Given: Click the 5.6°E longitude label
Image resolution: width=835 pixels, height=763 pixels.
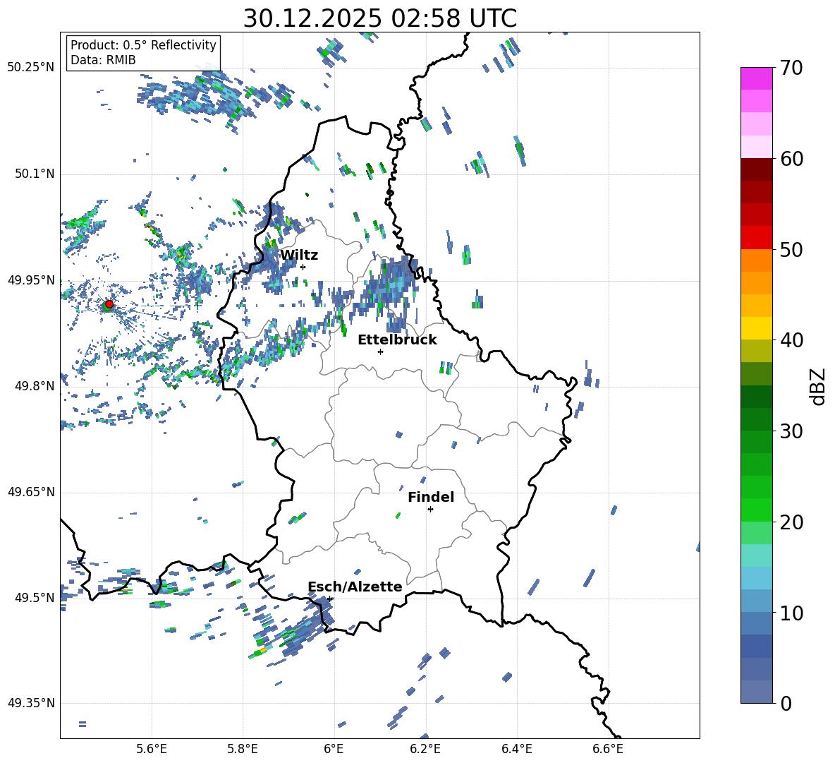Looking at the screenshot, I should [x=152, y=749].
